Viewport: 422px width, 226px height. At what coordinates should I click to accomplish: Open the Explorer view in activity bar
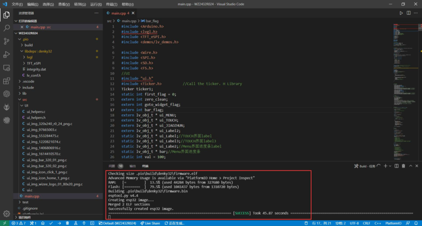tap(6, 15)
